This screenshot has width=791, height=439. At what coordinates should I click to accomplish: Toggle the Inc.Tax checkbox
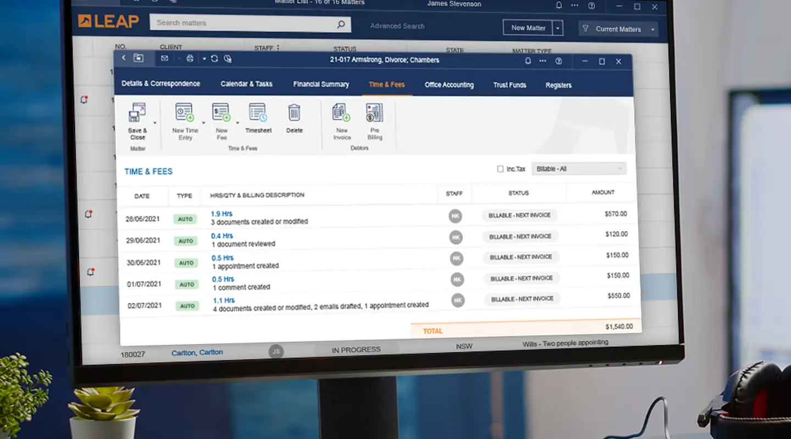coord(500,169)
